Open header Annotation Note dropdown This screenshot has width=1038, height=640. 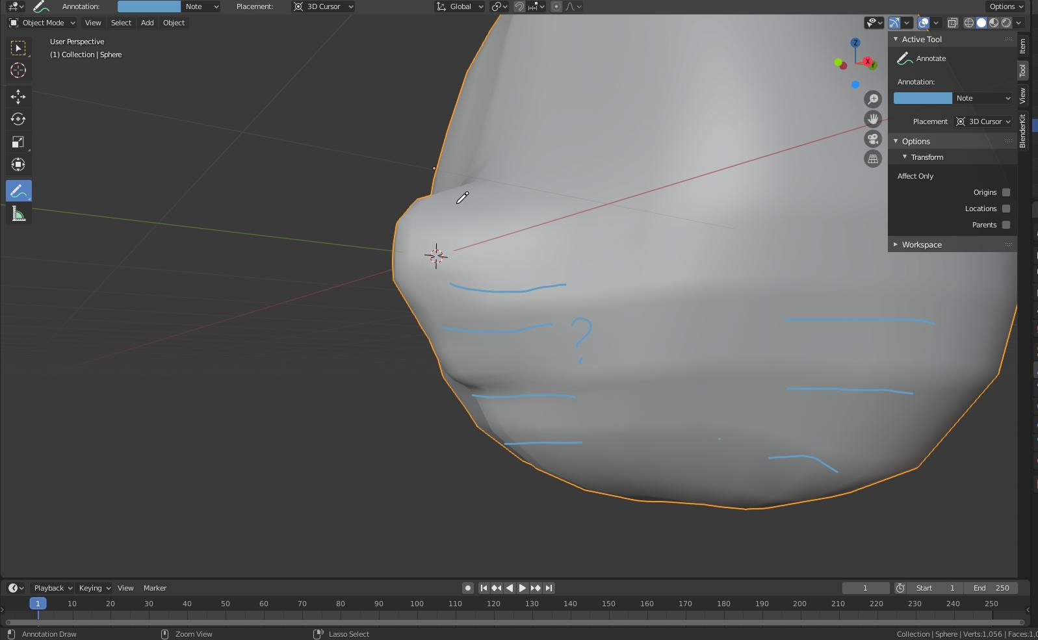point(201,6)
